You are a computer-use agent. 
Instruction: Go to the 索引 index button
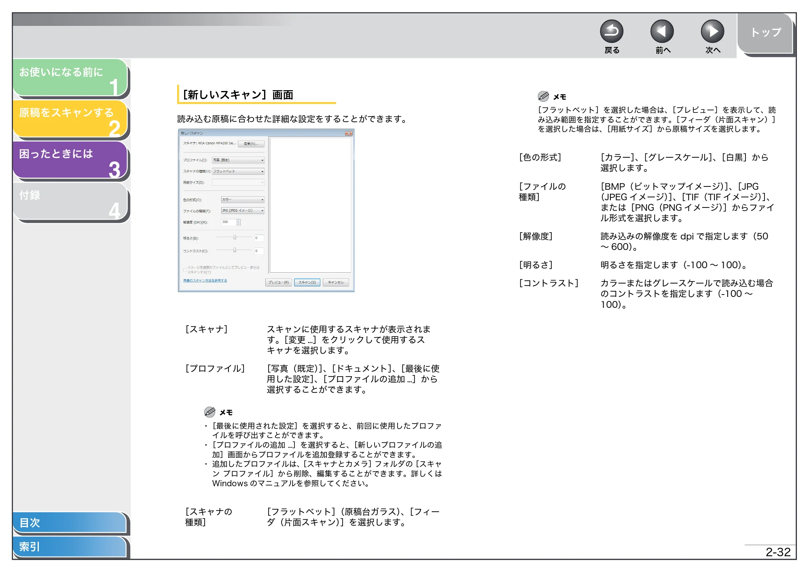click(69, 547)
